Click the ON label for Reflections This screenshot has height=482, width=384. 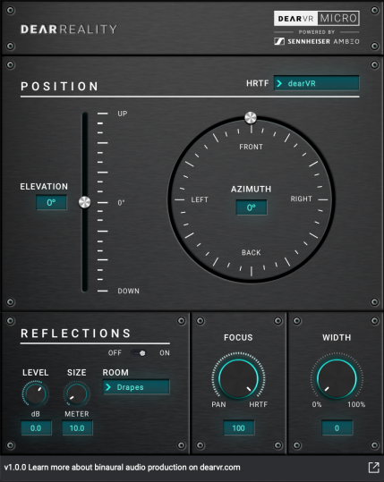pos(165,353)
